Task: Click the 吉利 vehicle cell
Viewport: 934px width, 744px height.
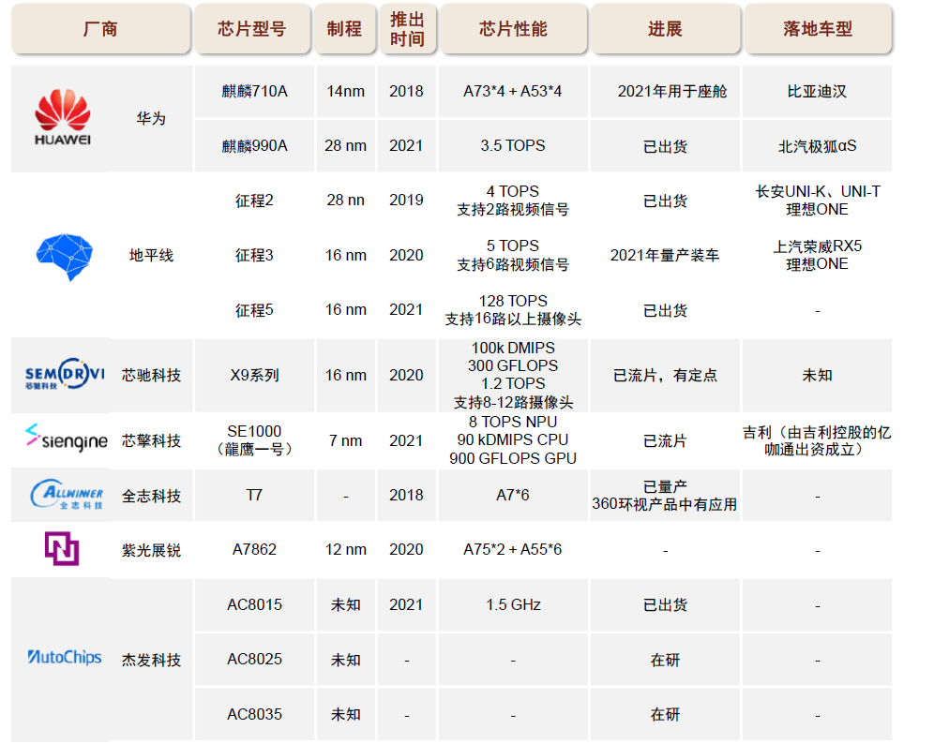Action: pos(818,440)
